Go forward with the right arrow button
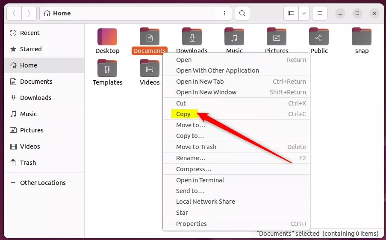This screenshot has height=240, width=386. (29, 13)
